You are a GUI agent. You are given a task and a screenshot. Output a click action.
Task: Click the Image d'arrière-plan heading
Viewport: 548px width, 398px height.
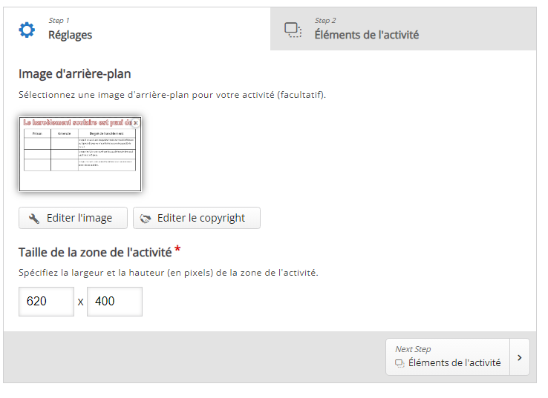click(x=75, y=73)
